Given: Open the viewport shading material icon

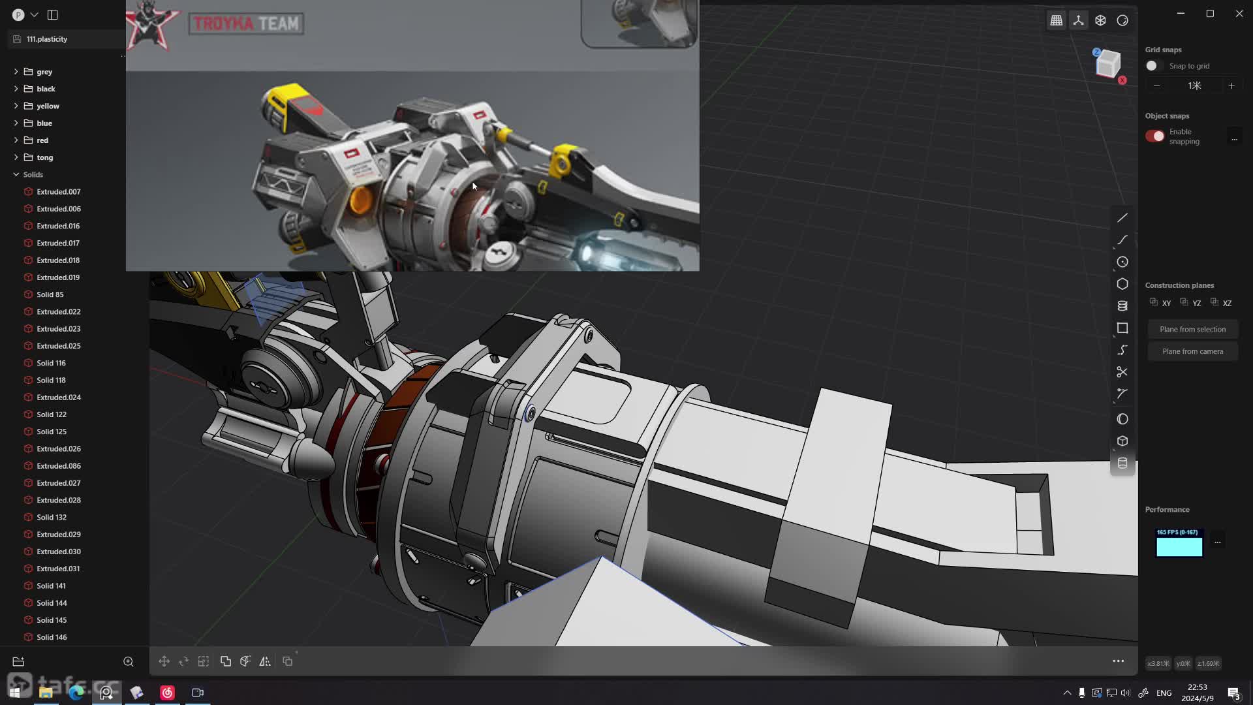Looking at the screenshot, I should click(1122, 21).
